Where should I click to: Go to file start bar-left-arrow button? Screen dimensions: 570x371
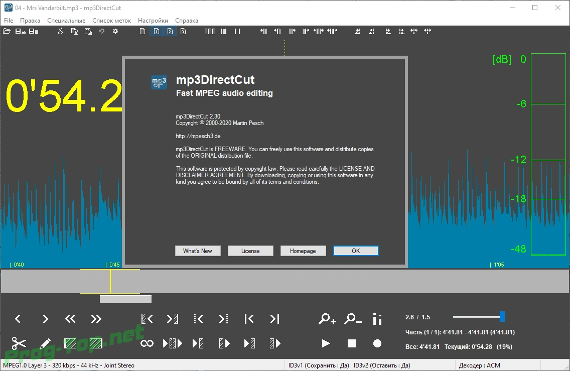(249, 319)
